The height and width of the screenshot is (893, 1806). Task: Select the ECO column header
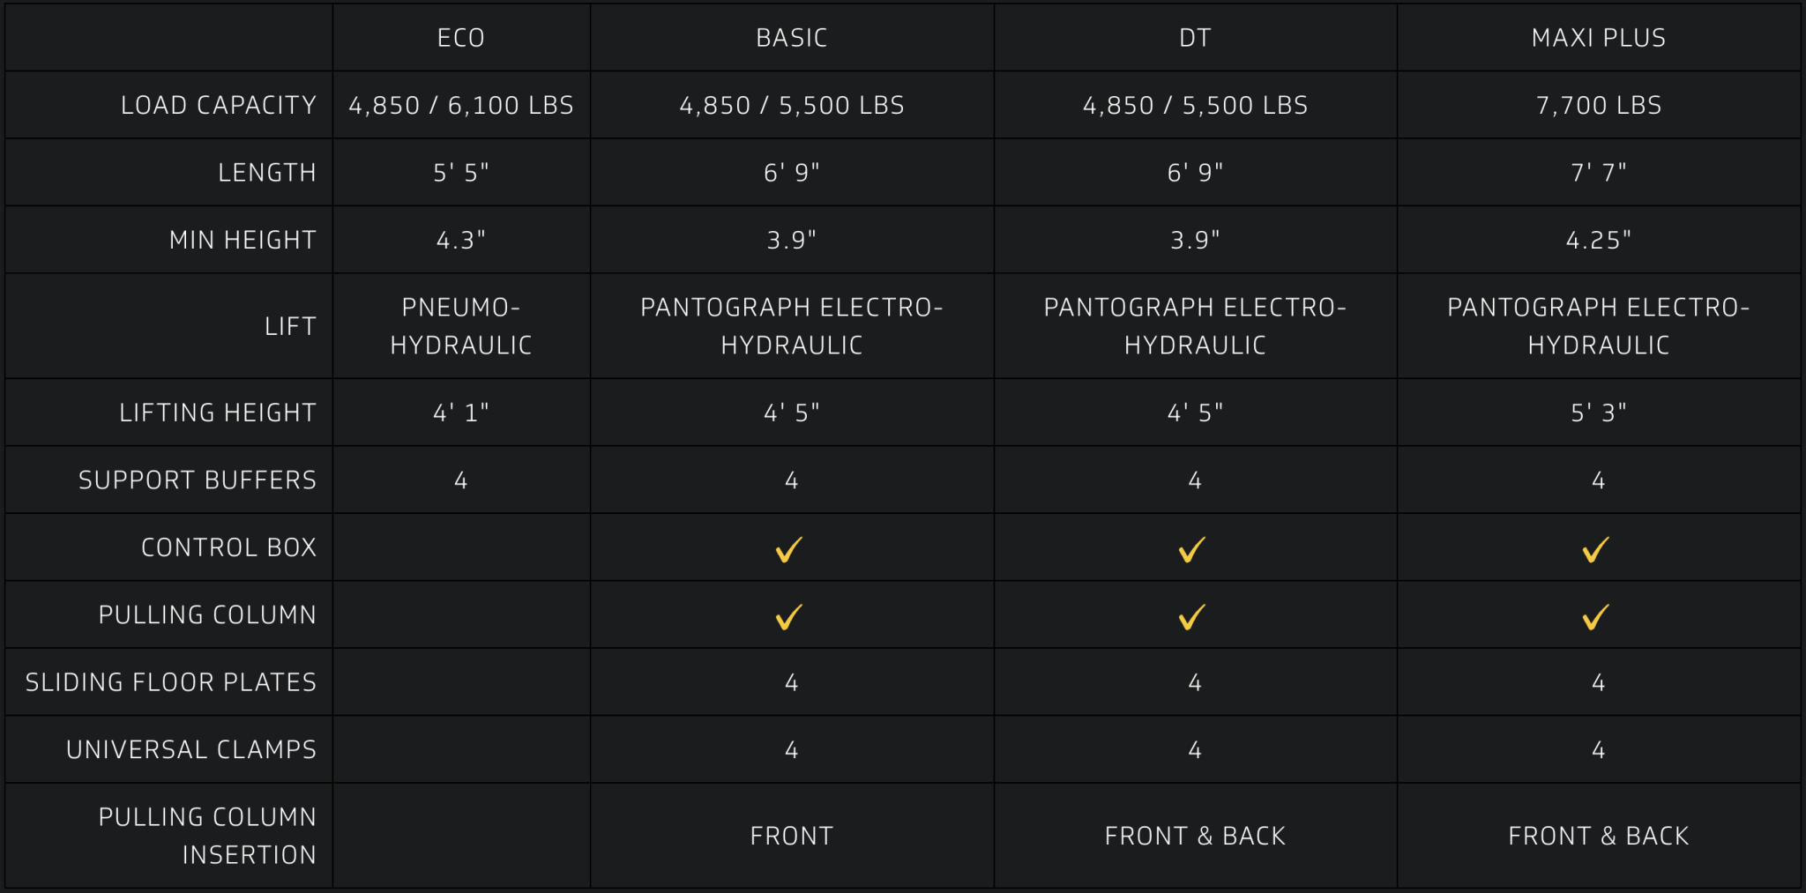point(461,38)
